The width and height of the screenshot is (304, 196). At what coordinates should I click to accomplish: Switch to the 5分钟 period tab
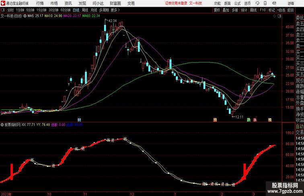30,10
